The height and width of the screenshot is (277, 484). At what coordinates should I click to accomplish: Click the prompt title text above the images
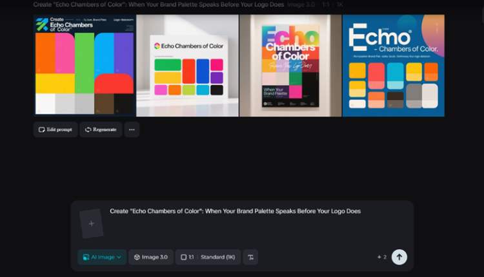pos(158,5)
